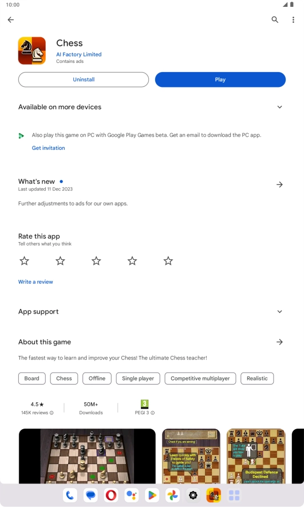Open the search magnifier icon
This screenshot has width=304, height=507.
click(x=275, y=19)
